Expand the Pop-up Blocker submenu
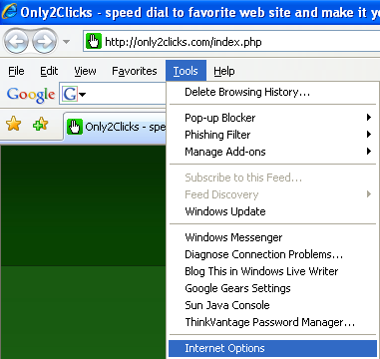The height and width of the screenshot is (359, 380). tap(272, 118)
